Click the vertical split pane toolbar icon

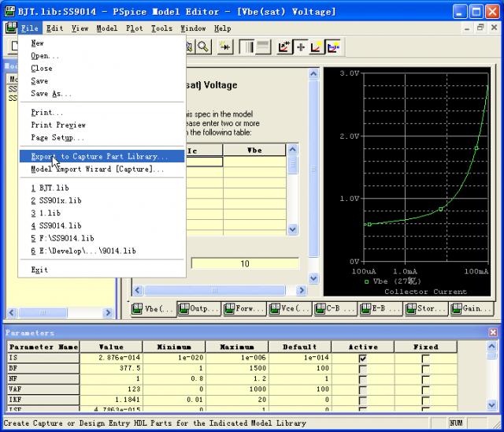[x=246, y=47]
